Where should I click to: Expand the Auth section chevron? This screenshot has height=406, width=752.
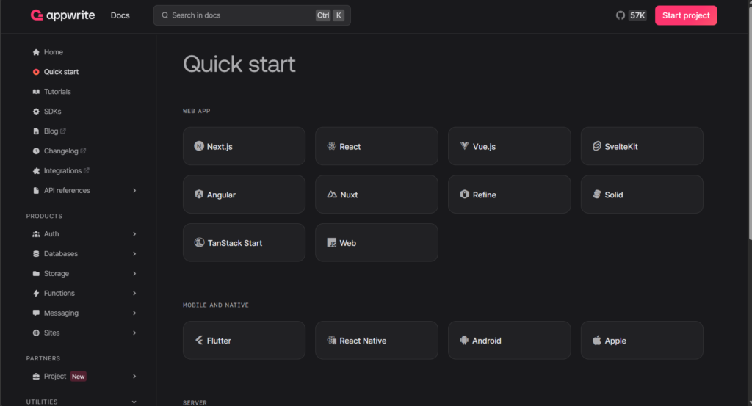tap(134, 234)
